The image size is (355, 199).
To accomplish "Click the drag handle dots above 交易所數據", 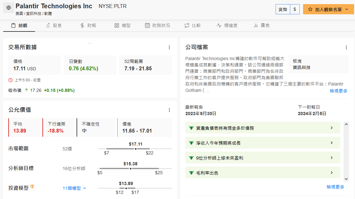I will (x=90, y=43).
